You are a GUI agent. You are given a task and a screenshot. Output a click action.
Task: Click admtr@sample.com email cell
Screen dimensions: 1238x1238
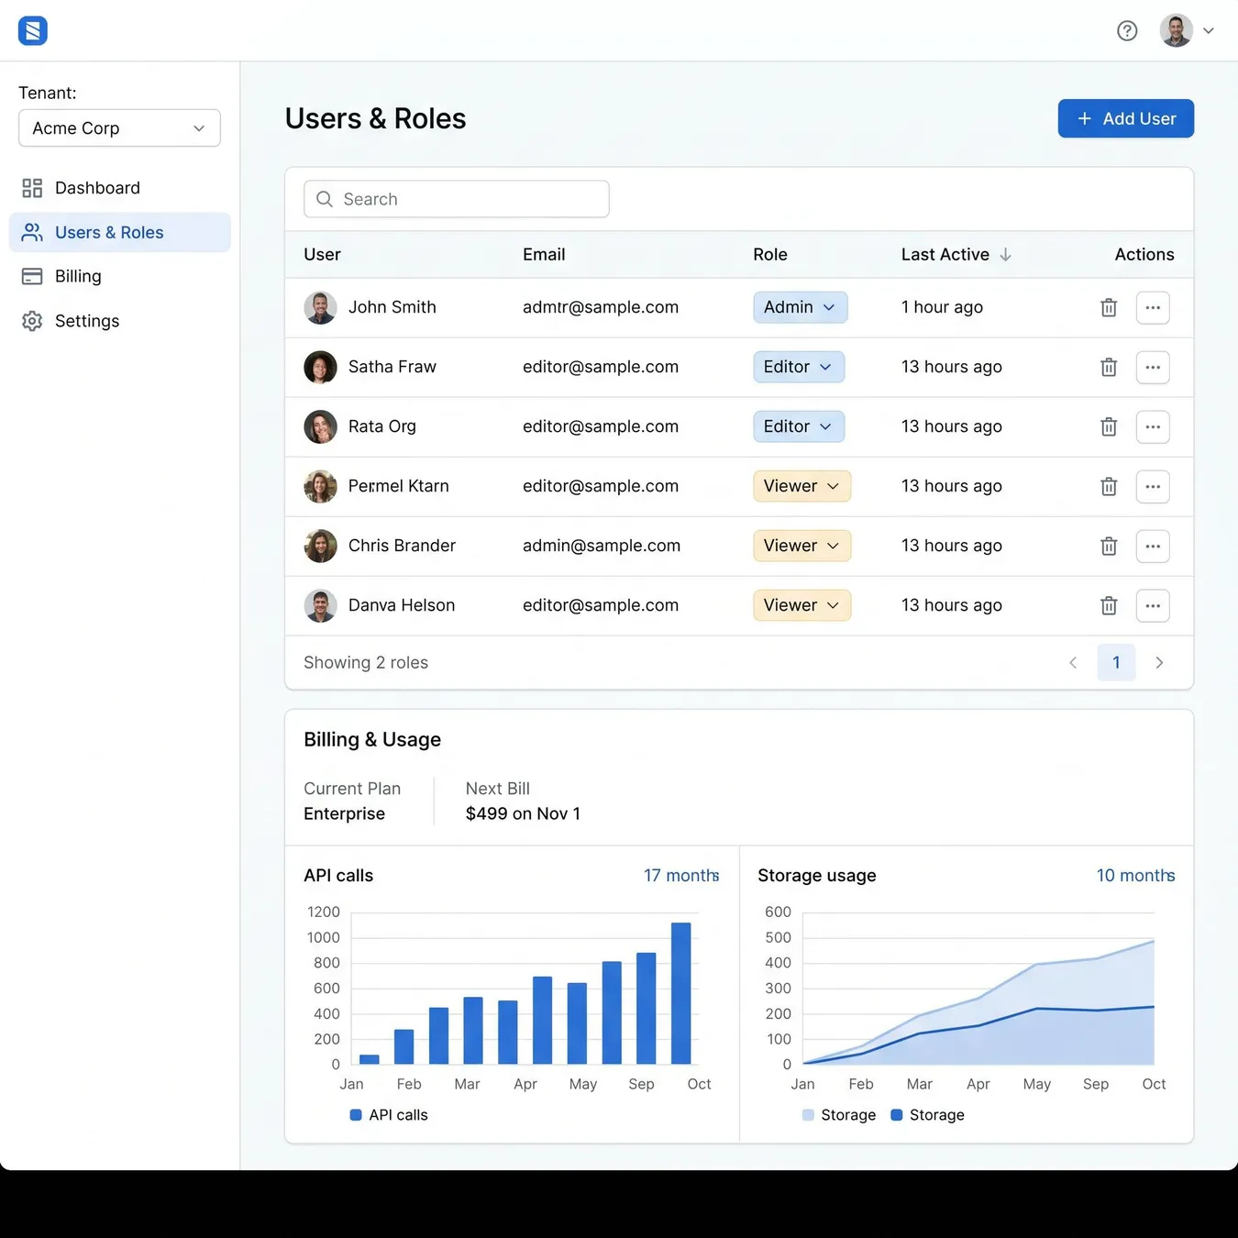pos(601,307)
